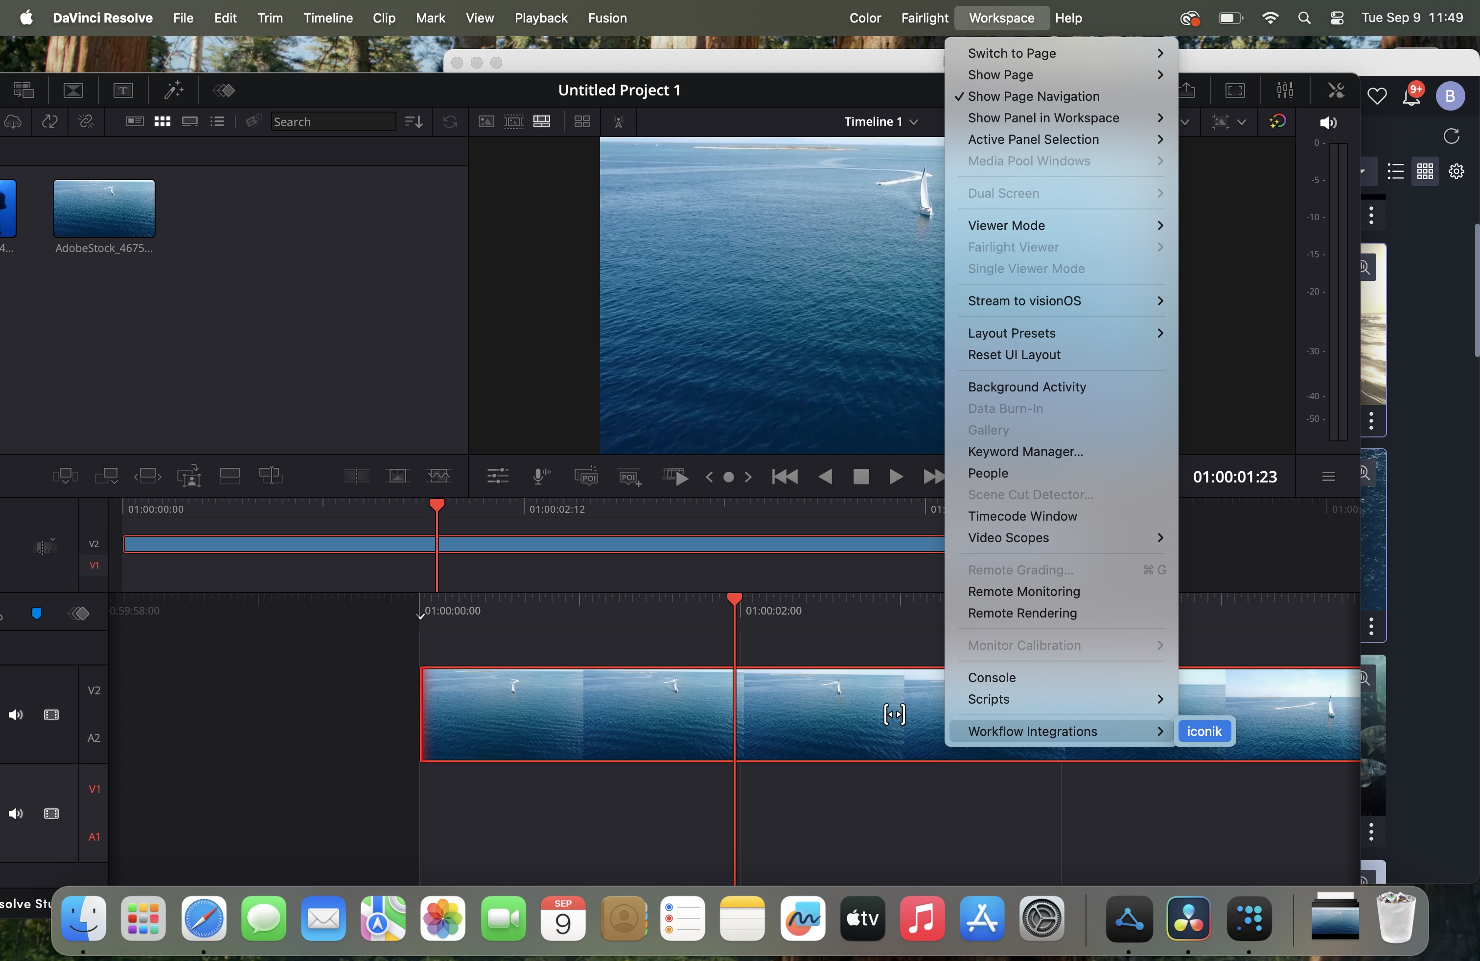Screen dimensions: 1480x961
Task: Switch media pool to list view
Action: 217,122
